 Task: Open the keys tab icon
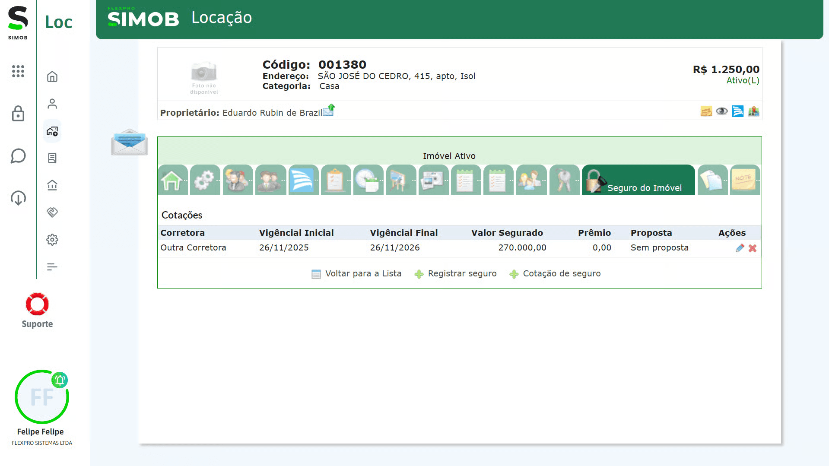564,180
